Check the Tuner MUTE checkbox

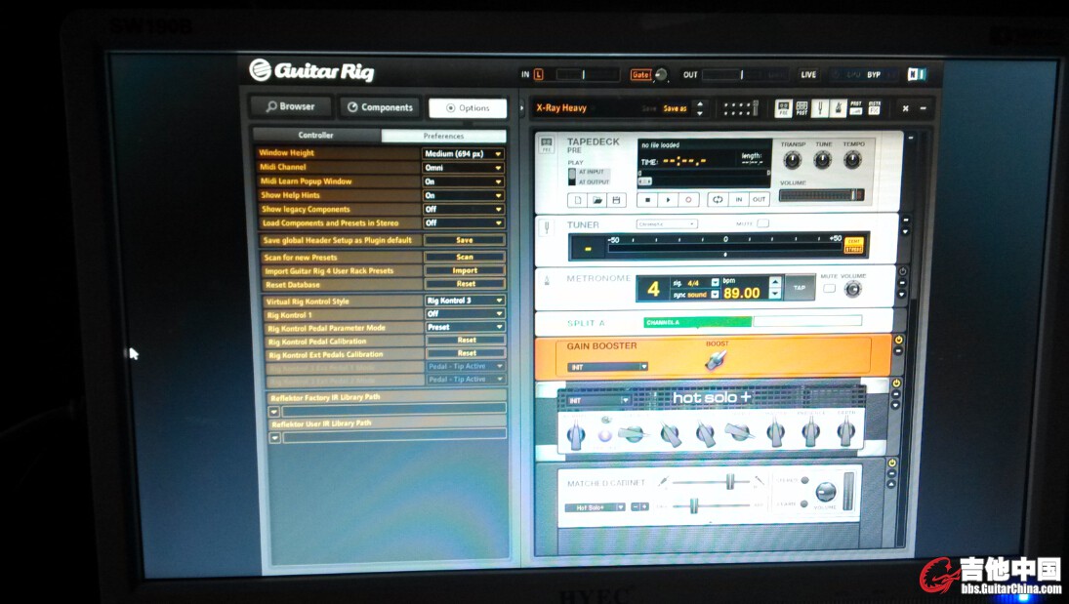pos(762,222)
